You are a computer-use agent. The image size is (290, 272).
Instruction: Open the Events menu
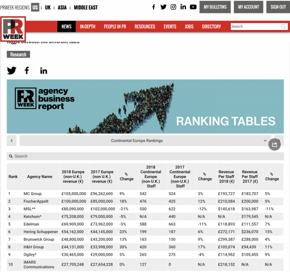(170, 27)
